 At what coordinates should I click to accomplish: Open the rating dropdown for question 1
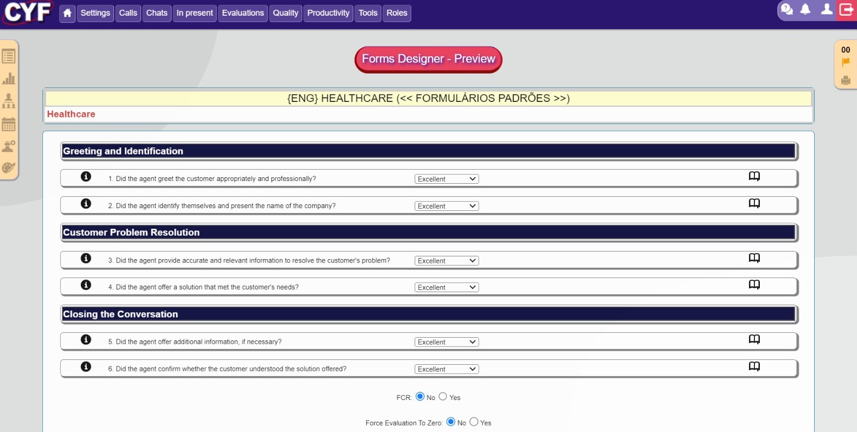447,179
